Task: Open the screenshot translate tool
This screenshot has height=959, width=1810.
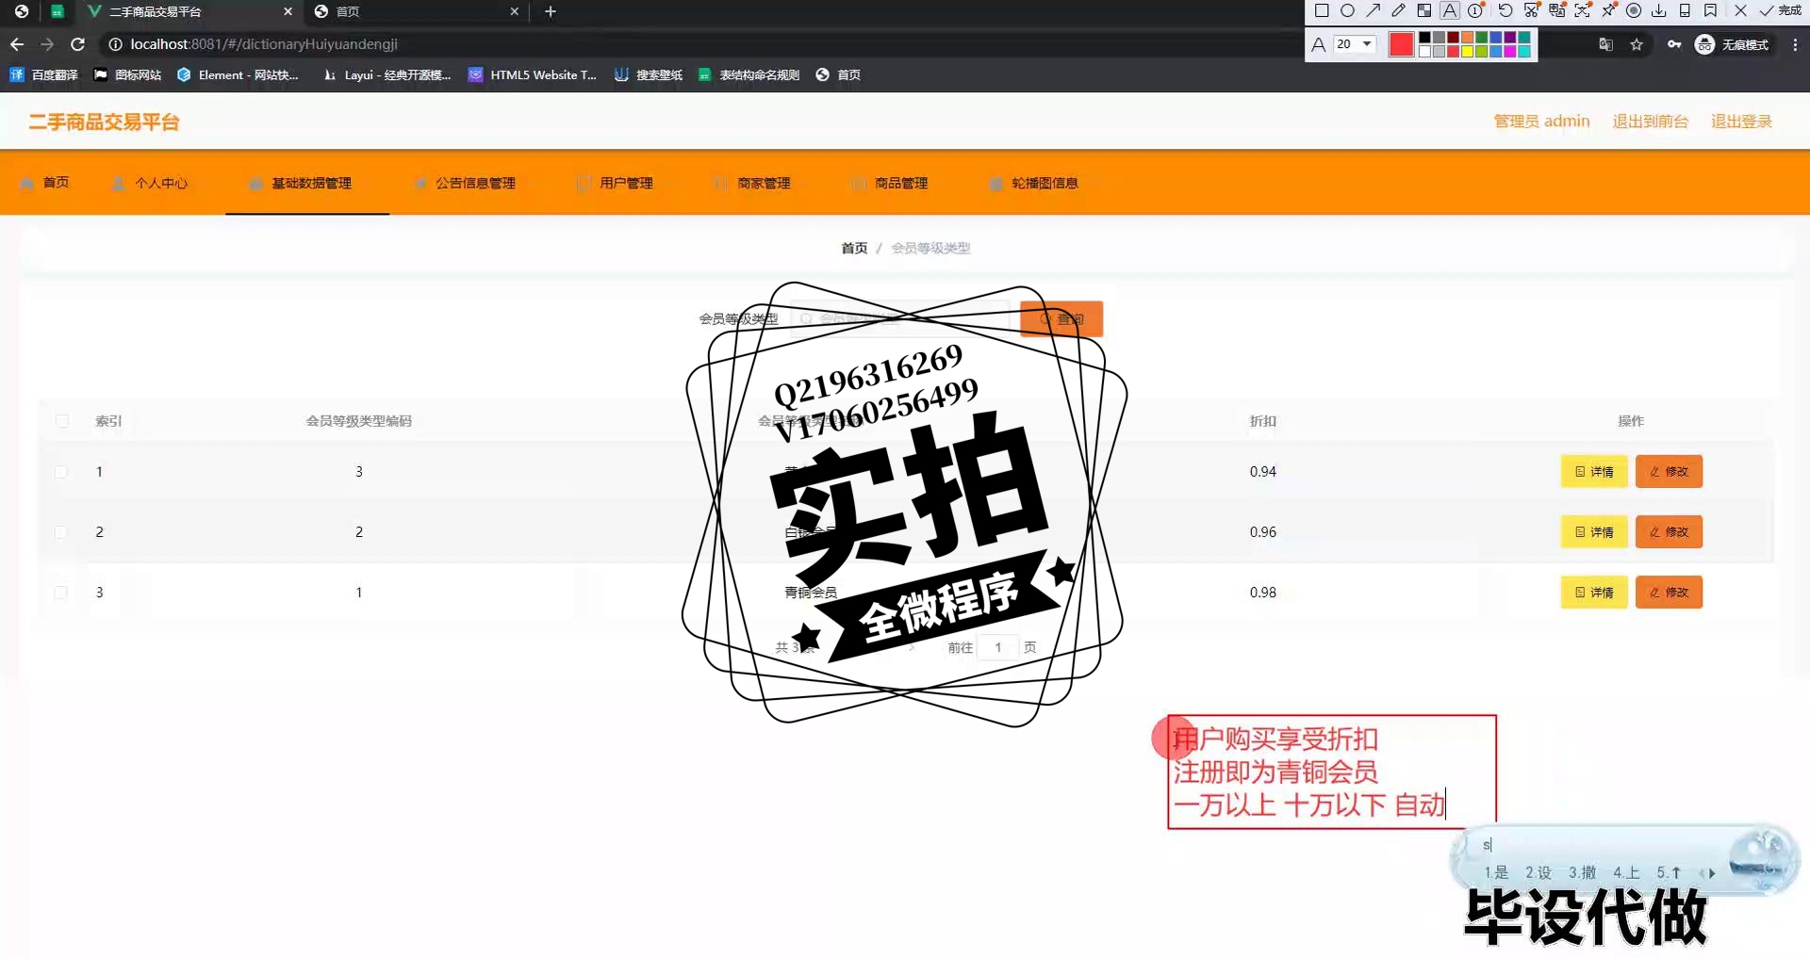Action: click(x=1557, y=10)
